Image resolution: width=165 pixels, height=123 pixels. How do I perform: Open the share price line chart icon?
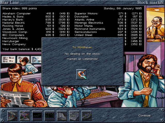coord(37,116)
